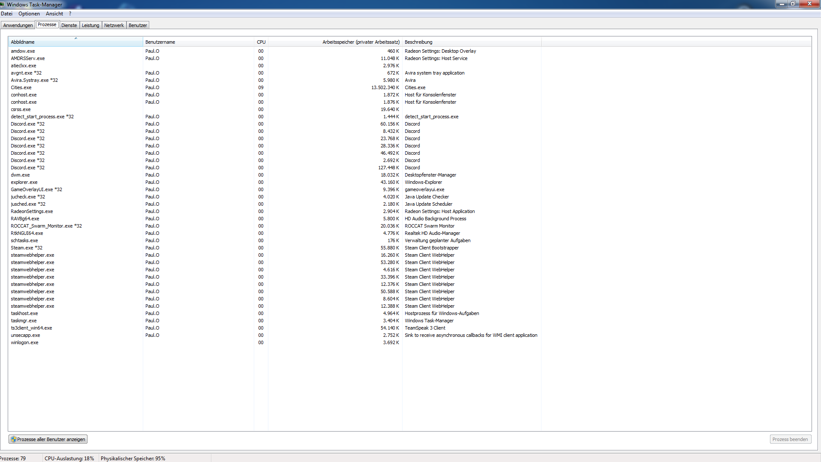The image size is (821, 462).
Task: Click the Prozess beenden button
Action: tap(790, 439)
